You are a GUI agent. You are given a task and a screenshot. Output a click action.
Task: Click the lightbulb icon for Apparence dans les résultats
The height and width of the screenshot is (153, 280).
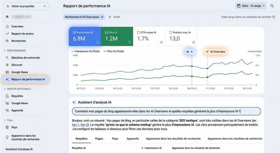tap(7, 137)
